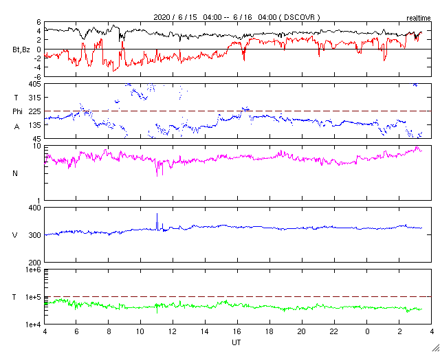440x352 pixels.
Task: Click the '10' density axis tick
Action: [38, 146]
